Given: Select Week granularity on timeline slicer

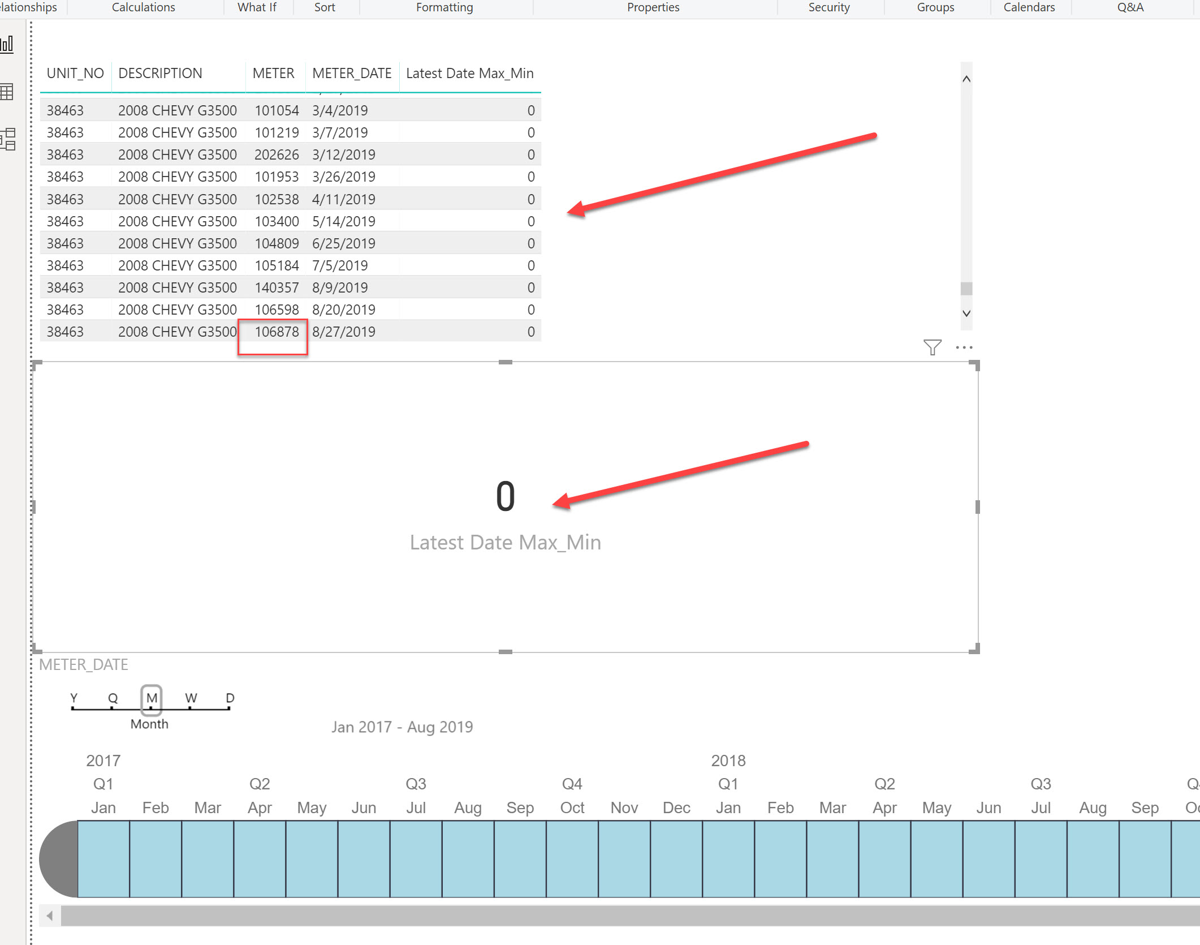Looking at the screenshot, I should pyautogui.click(x=191, y=698).
